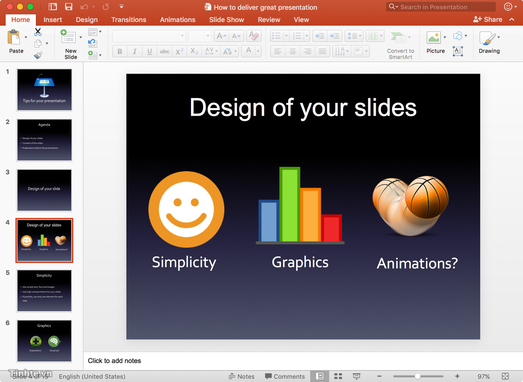Click the Share button

click(488, 19)
